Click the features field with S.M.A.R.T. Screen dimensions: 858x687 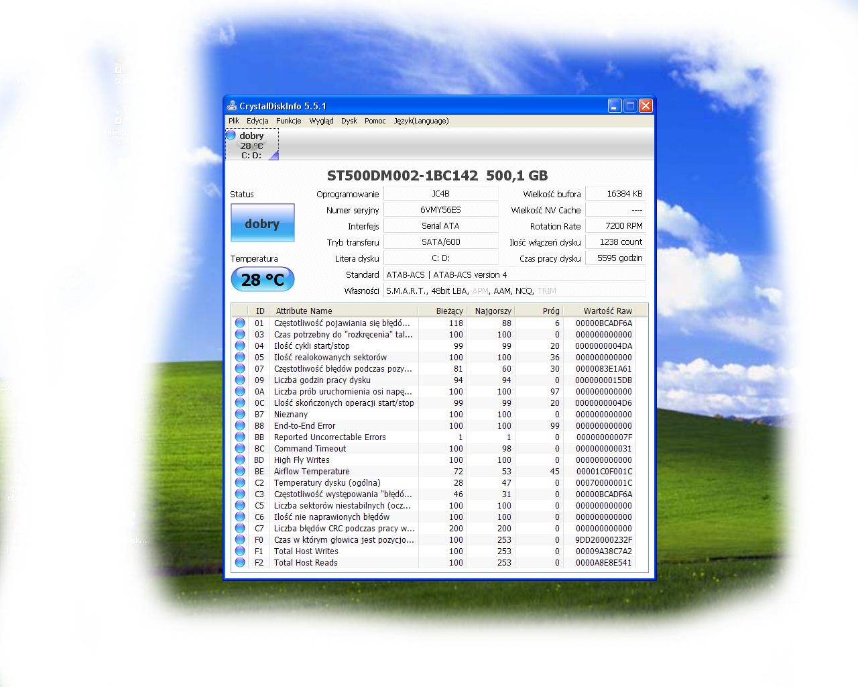point(514,290)
